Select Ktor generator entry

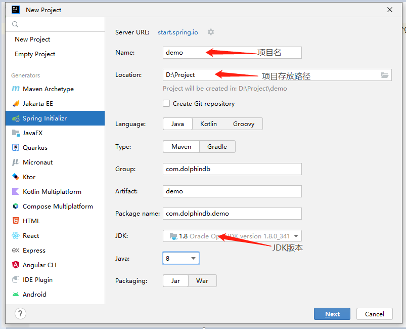click(55, 177)
